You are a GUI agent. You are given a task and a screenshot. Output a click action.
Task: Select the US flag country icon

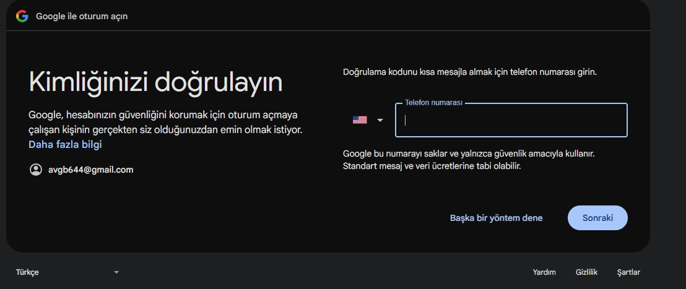point(360,120)
